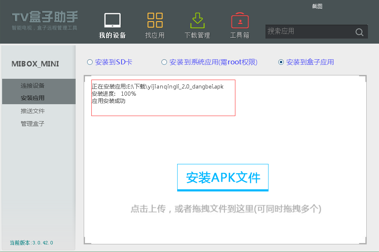Open the 找应用 grid icon
Screen dimensions: 379x252
(155, 20)
